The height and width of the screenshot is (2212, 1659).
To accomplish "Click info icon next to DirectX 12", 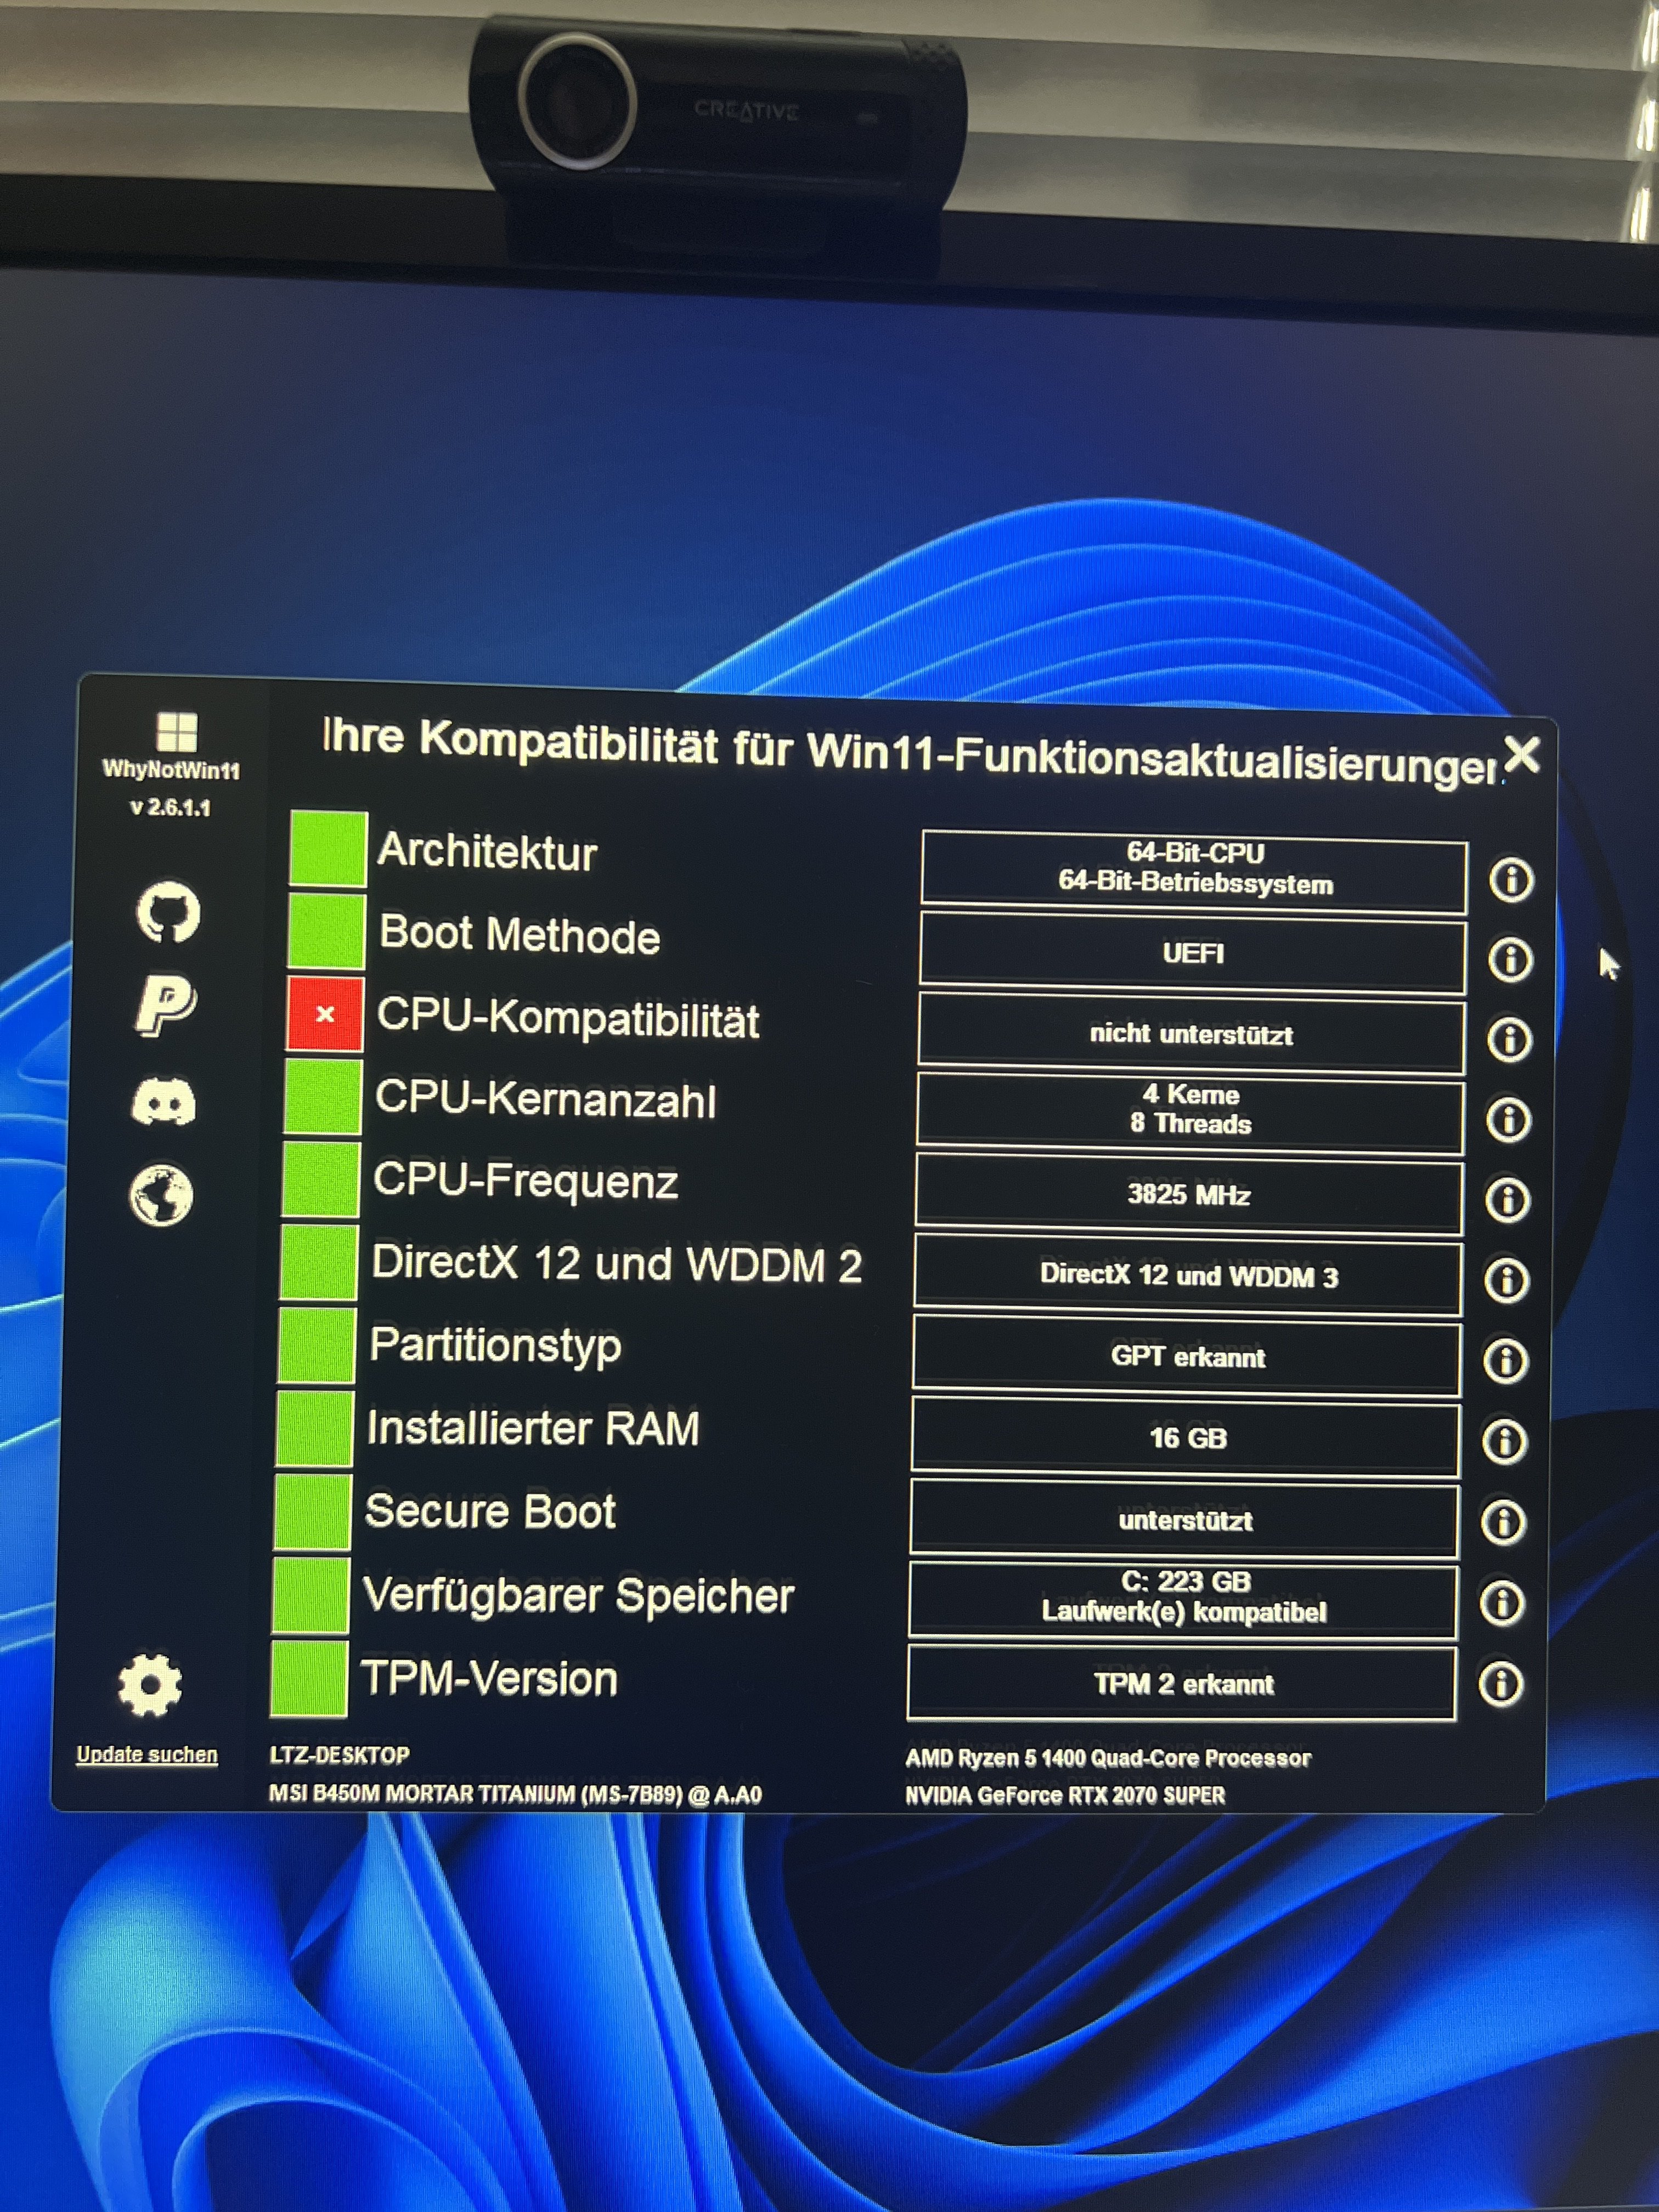I will 1506,1280.
